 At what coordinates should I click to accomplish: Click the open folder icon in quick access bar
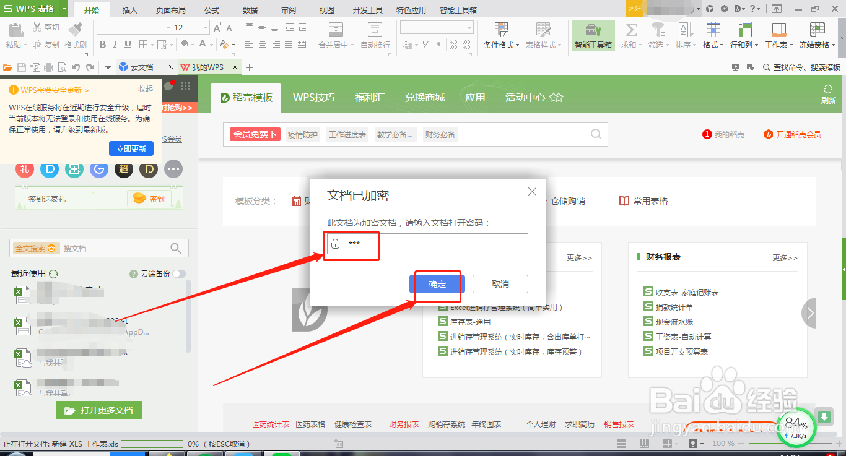pyautogui.click(x=7, y=67)
